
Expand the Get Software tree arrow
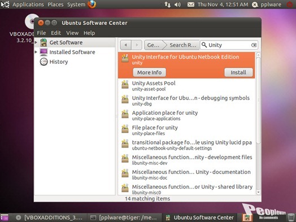pyautogui.click(x=36, y=42)
